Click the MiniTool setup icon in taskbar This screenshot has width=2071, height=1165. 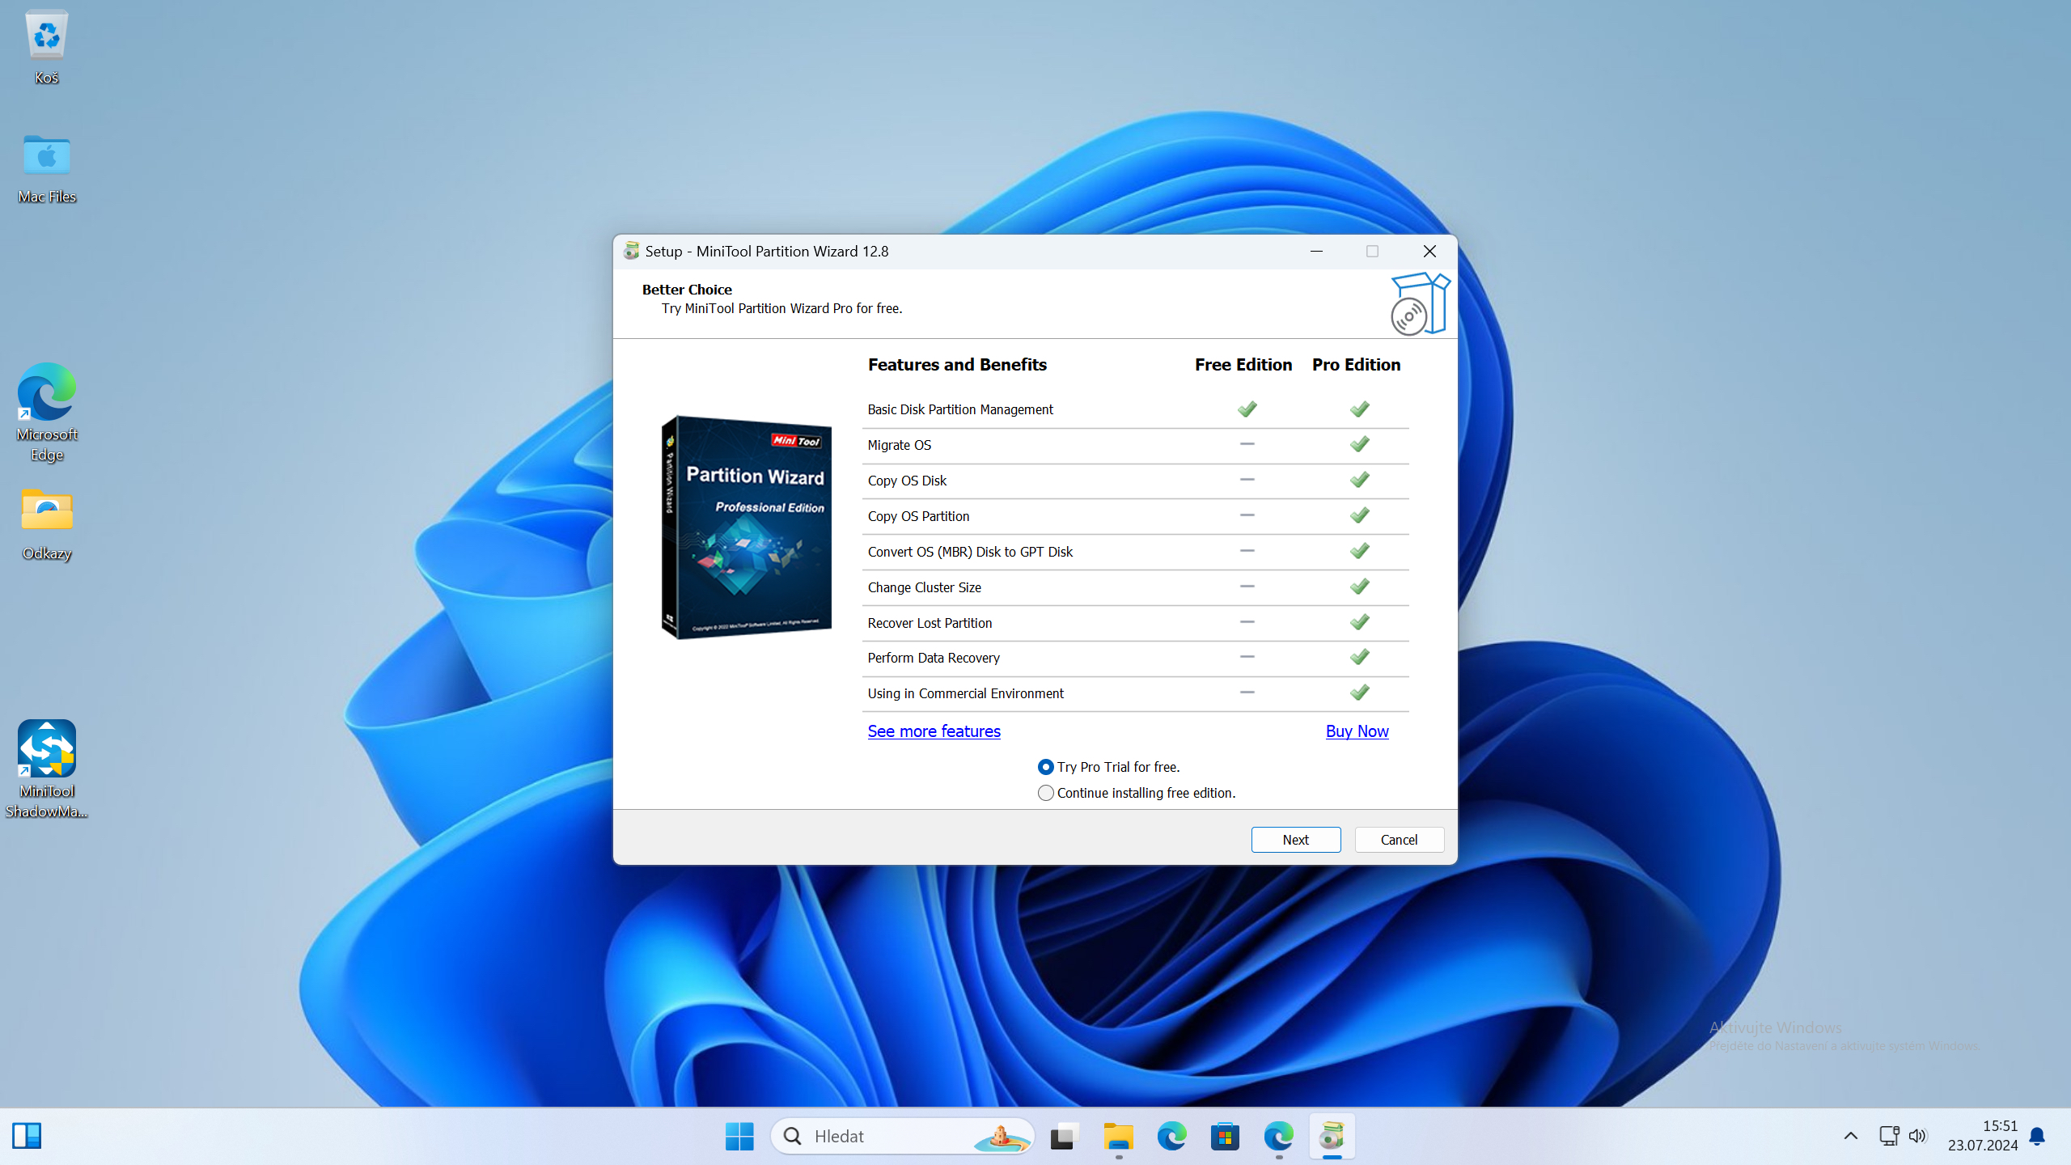pos(1332,1136)
